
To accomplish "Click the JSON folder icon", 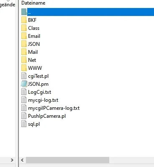I will point(24,44).
